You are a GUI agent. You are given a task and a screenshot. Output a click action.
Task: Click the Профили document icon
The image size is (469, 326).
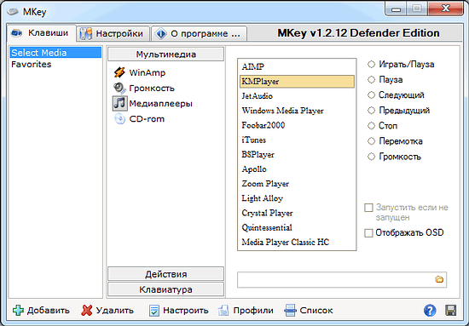coord(223,311)
